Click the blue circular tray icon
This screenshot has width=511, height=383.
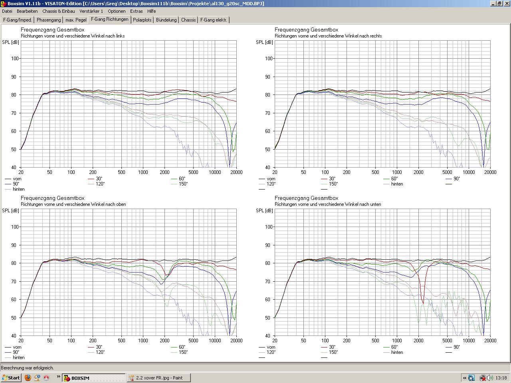point(471,378)
